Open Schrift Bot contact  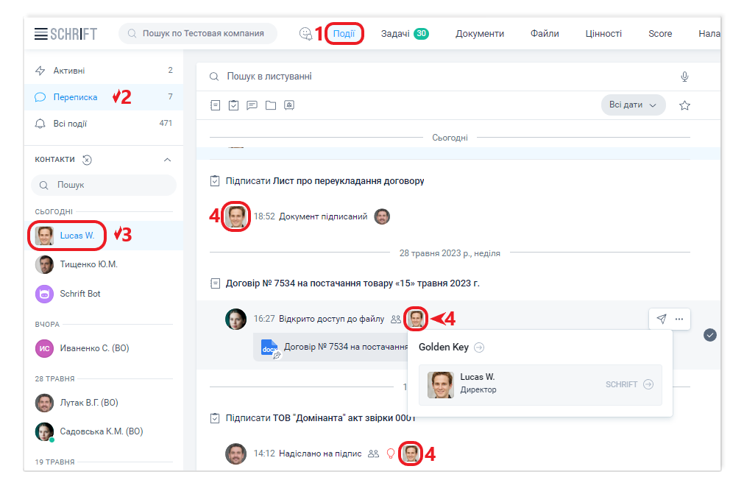click(104, 294)
